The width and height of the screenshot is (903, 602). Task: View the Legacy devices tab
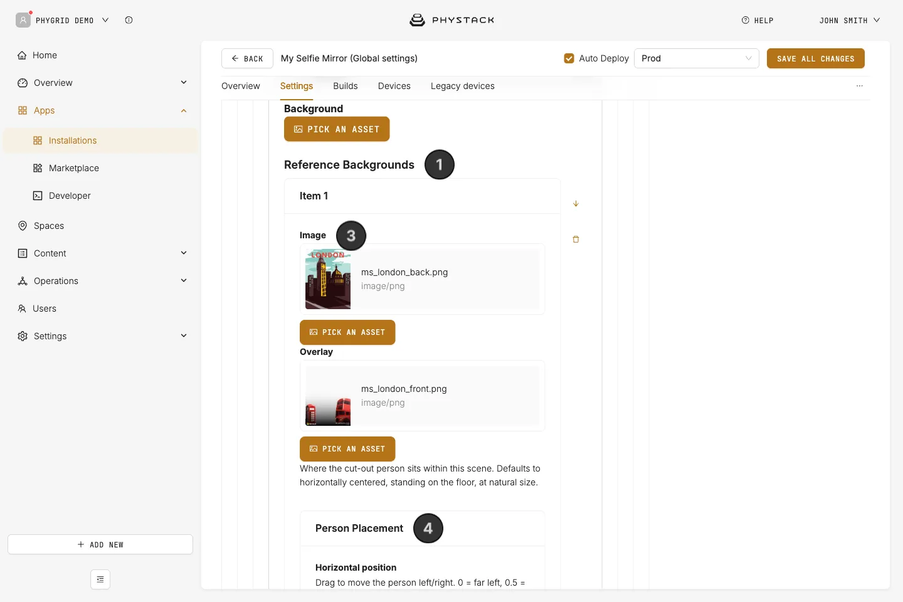pyautogui.click(x=463, y=86)
